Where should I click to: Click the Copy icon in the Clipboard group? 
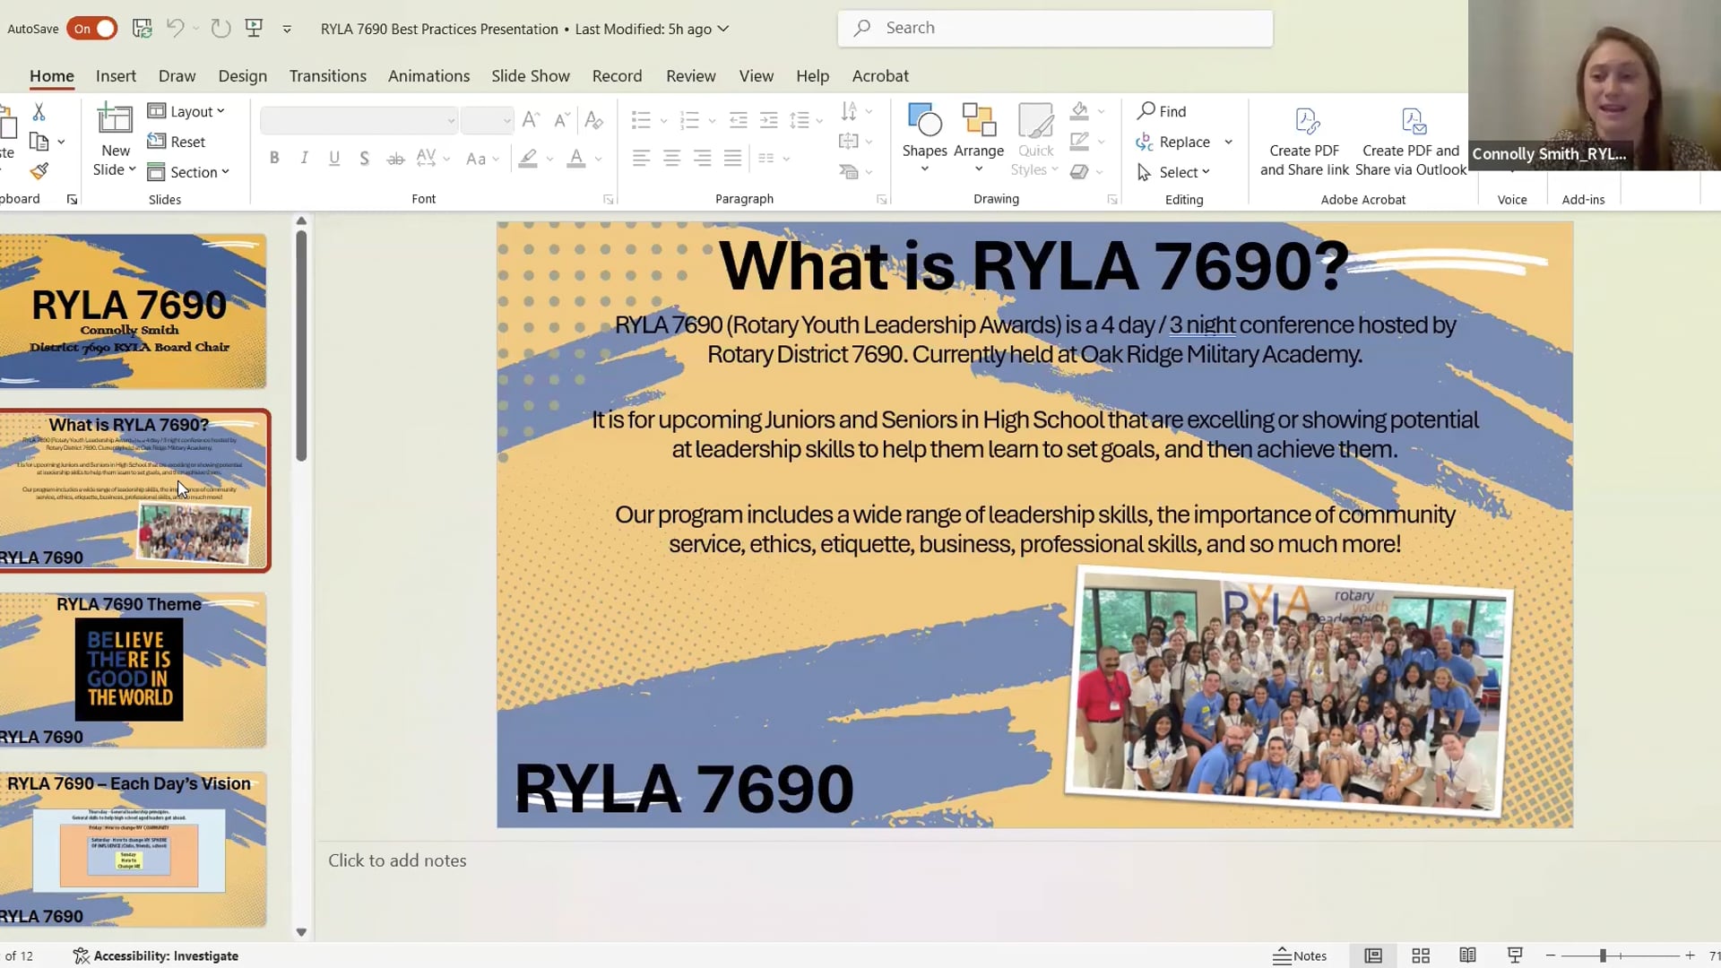tap(39, 142)
